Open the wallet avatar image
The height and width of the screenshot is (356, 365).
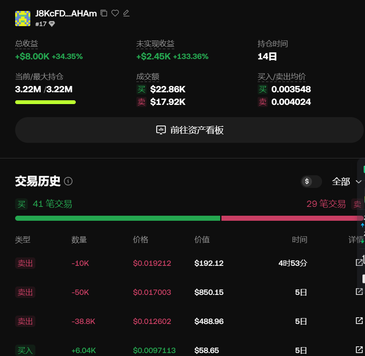(23, 19)
